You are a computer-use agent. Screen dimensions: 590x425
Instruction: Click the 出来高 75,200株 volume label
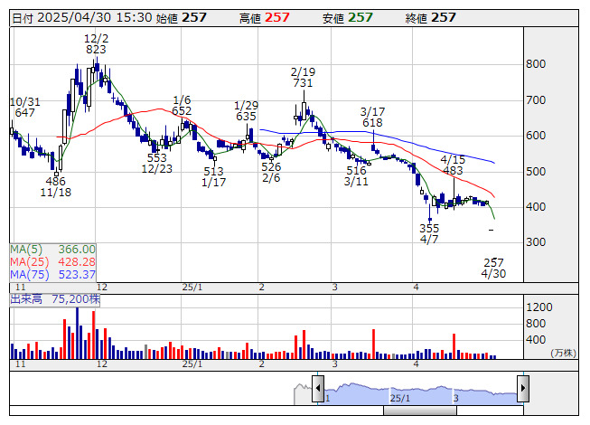(55, 299)
